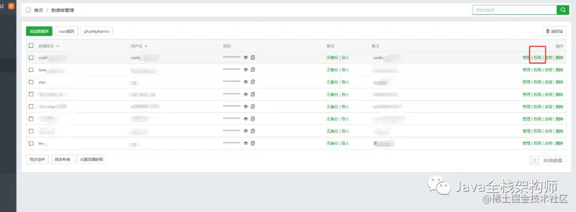Copy the password of the love database
This screenshot has width=576, height=212.
[253, 70]
